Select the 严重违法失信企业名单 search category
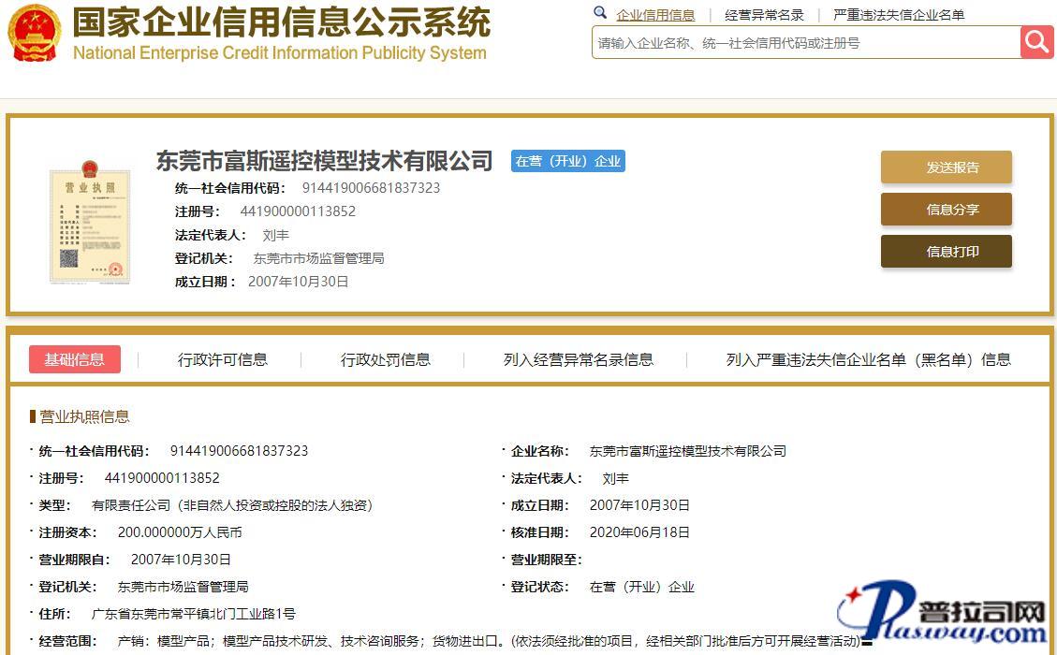 click(x=898, y=15)
